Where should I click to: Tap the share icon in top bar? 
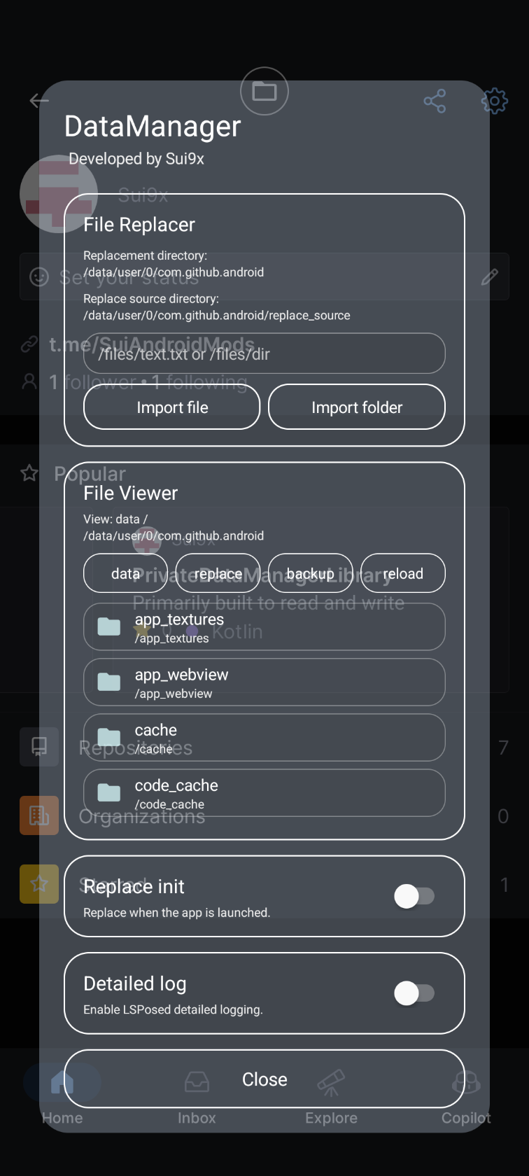435,101
